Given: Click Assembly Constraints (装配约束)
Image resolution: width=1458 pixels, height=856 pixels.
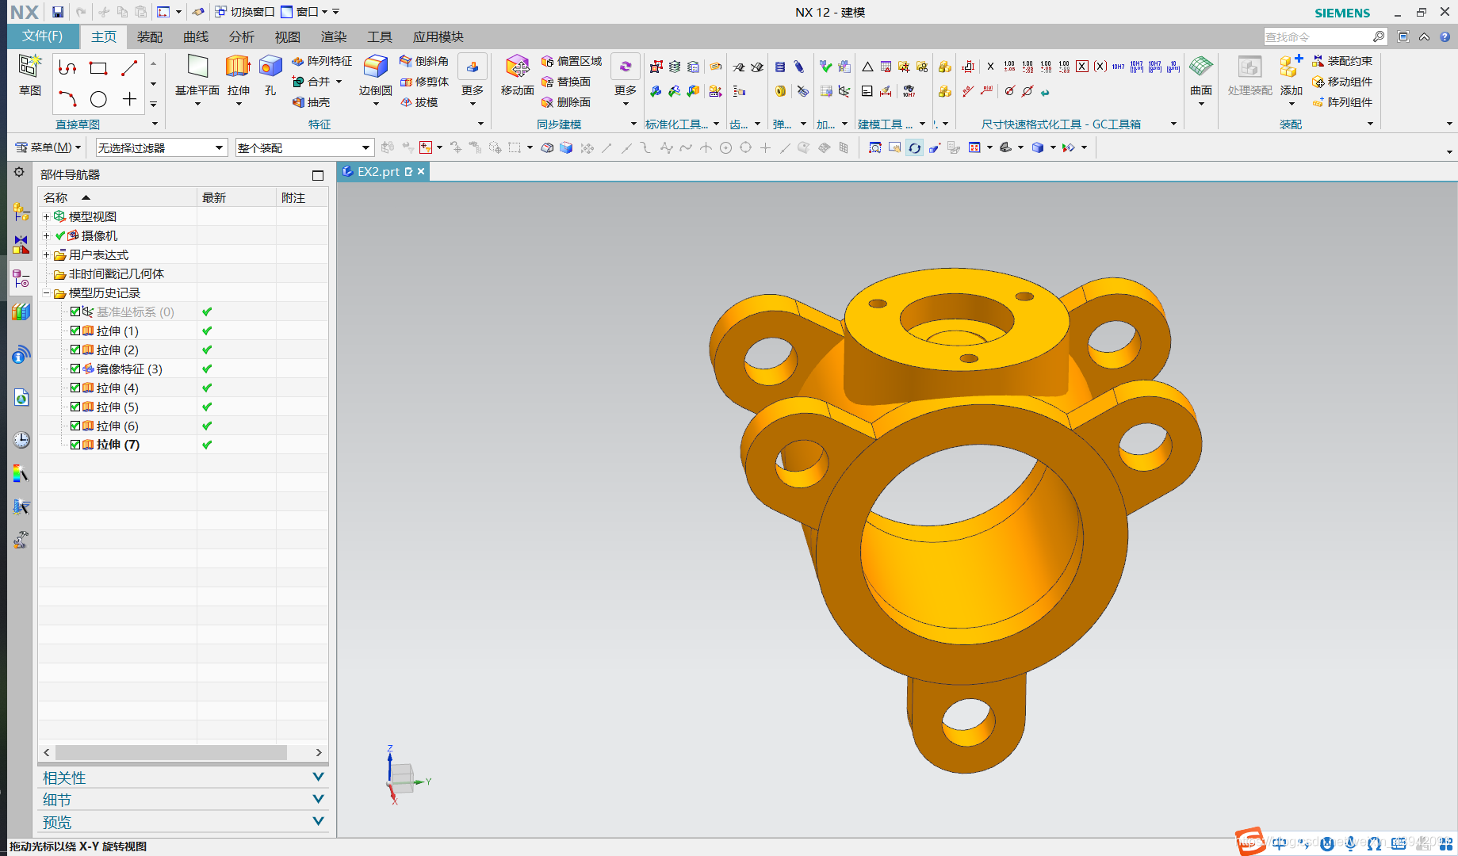Looking at the screenshot, I should coord(1342,61).
